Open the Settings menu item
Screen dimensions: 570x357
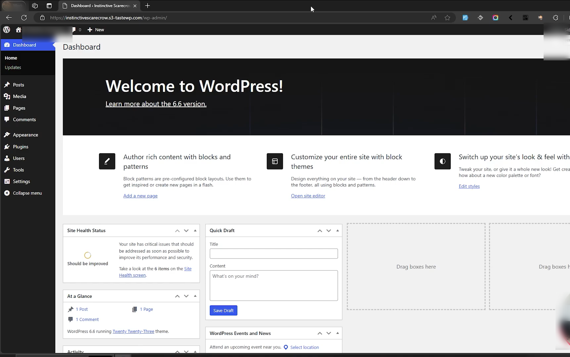[x=21, y=181]
